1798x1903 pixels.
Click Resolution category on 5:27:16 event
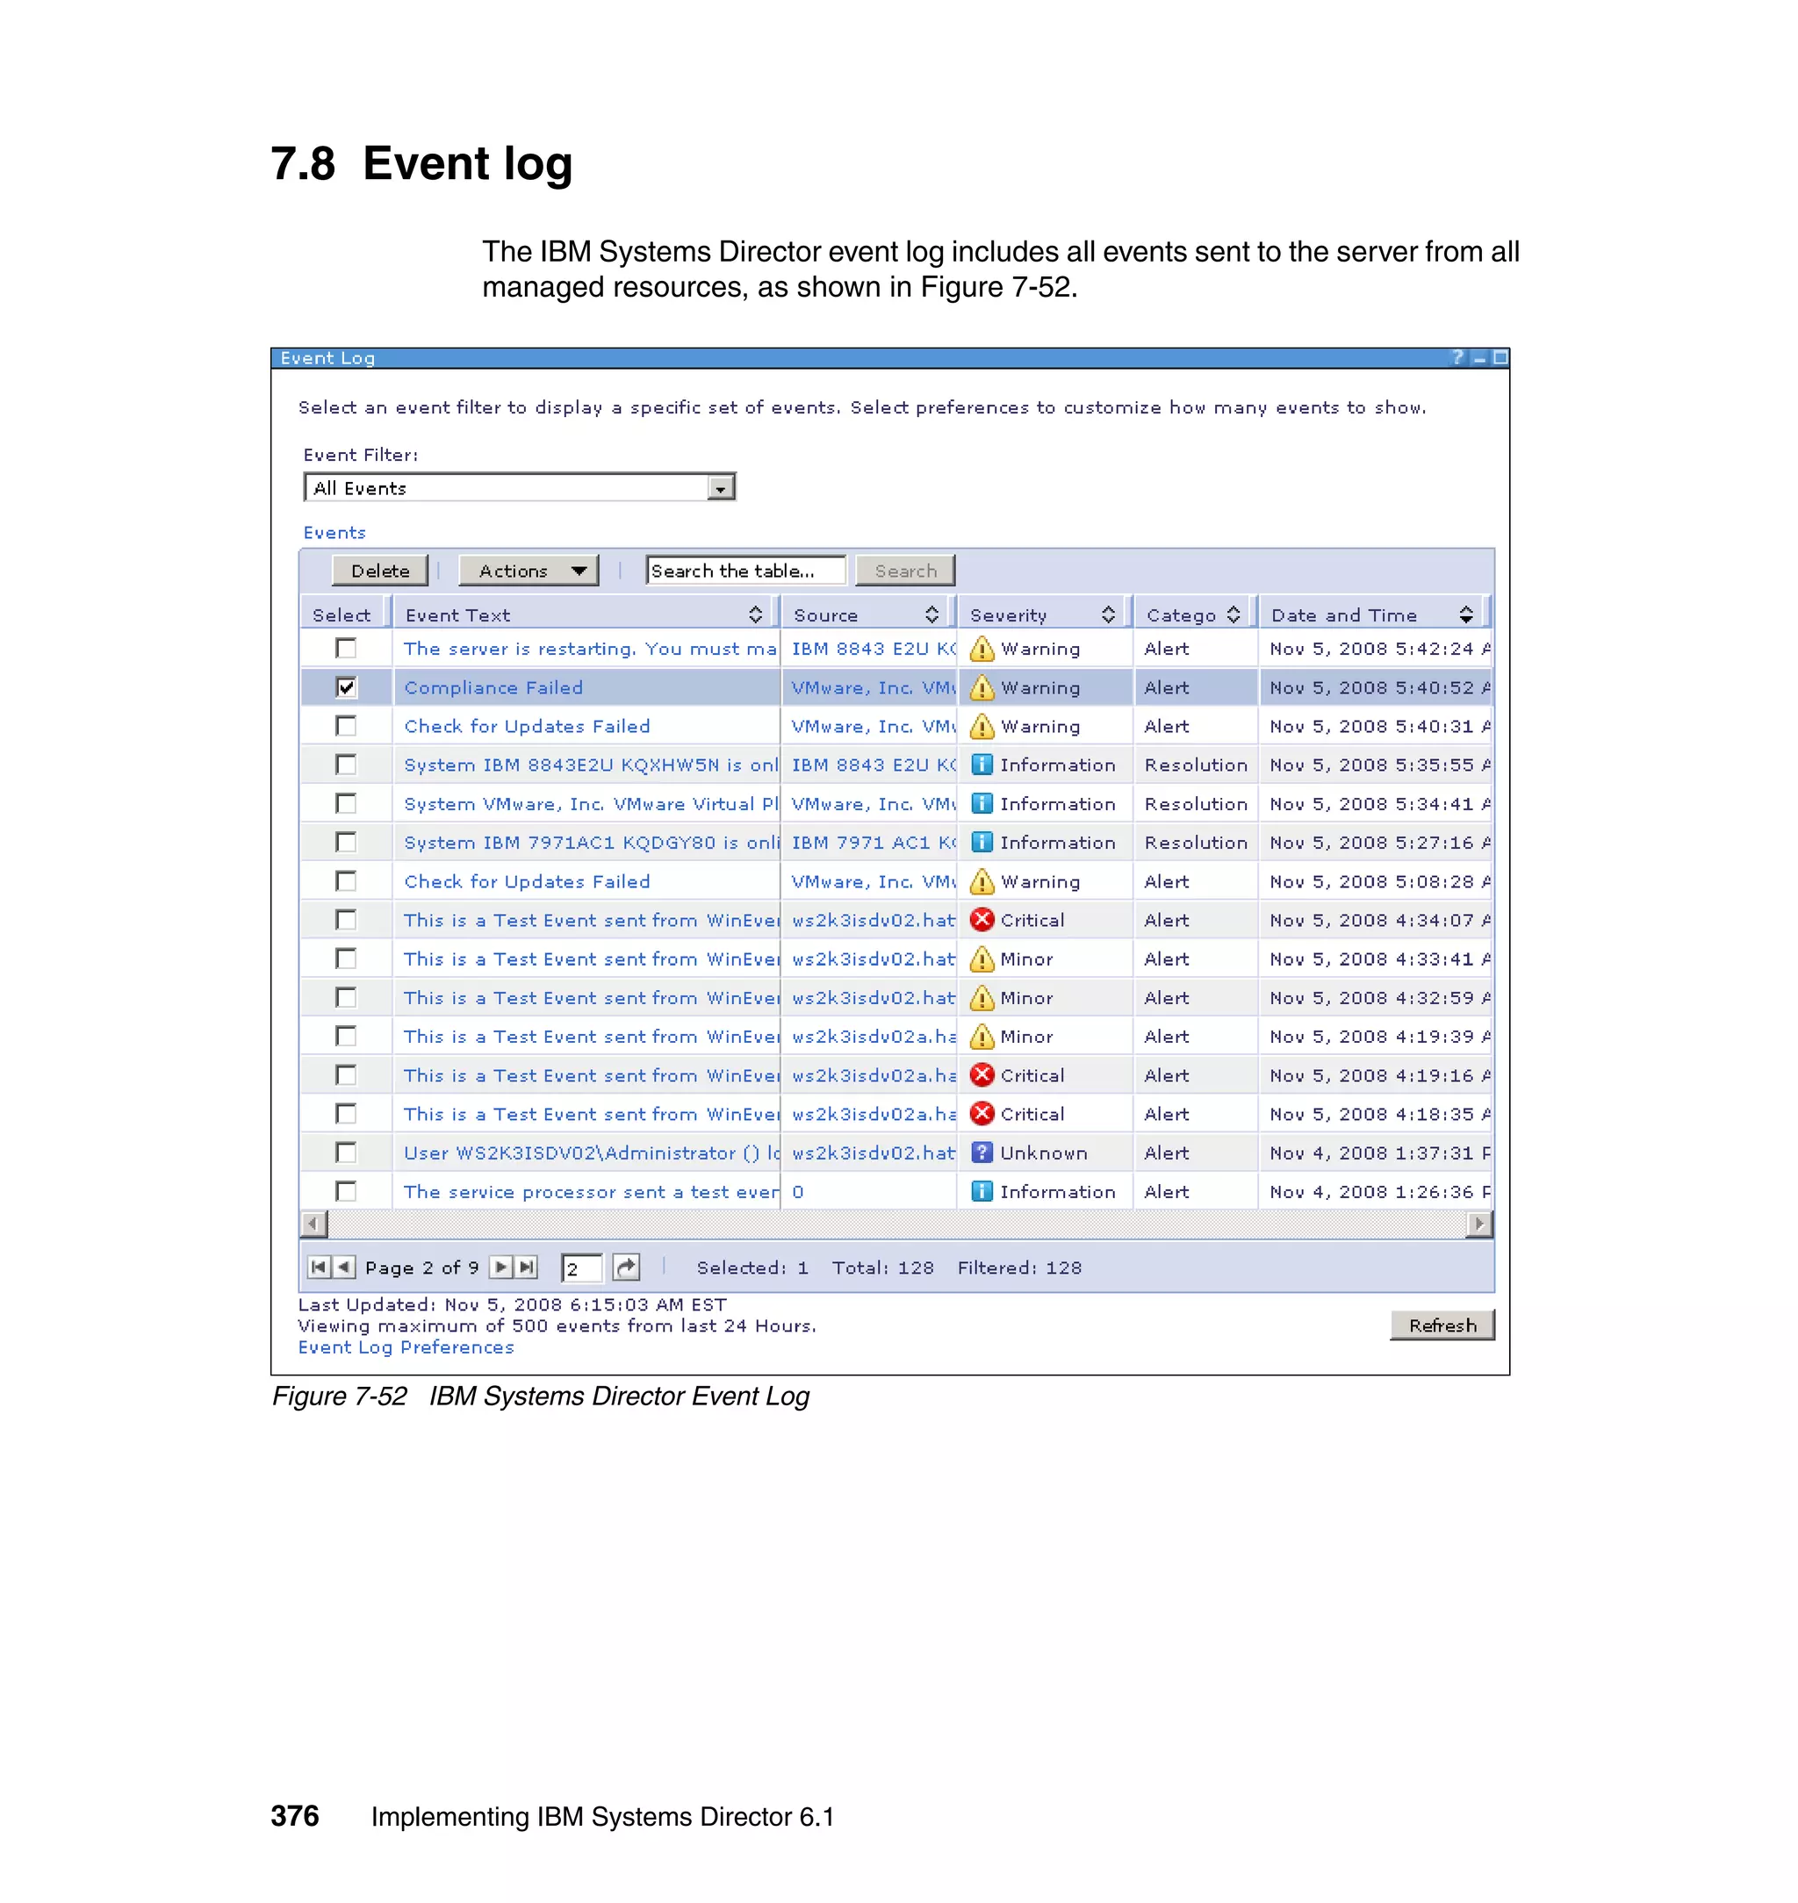click(x=1195, y=843)
